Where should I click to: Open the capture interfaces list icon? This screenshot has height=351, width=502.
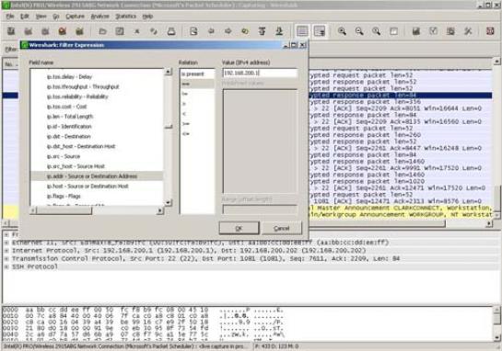pyautogui.click(x=11, y=31)
